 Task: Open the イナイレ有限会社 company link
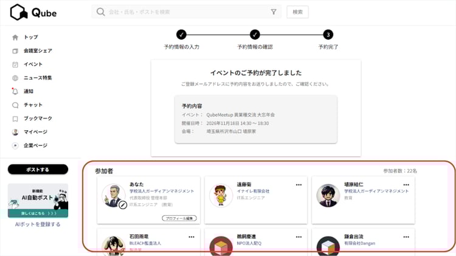pos(253,191)
